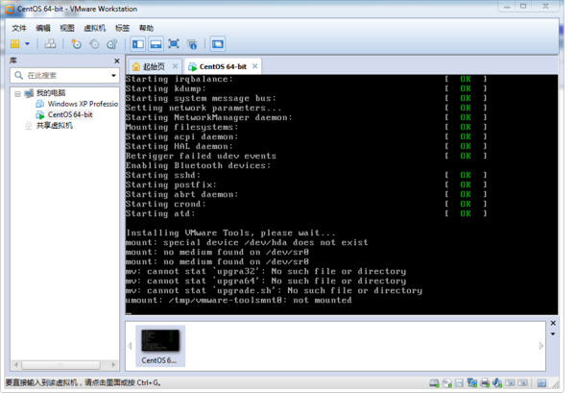Click the library horizontal scrollbar right arrow
The image size is (576, 393).
(113, 365)
